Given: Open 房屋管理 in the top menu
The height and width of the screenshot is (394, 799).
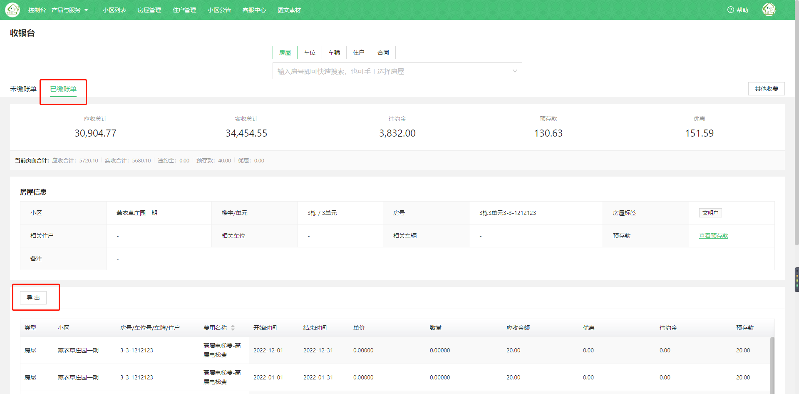Looking at the screenshot, I should tap(149, 10).
